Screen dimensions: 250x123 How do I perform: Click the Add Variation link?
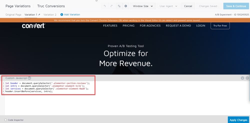point(70,15)
